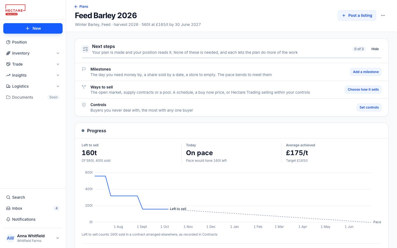Click the Hectare Trading logo
The width and height of the screenshot is (397, 248).
pos(15,10)
